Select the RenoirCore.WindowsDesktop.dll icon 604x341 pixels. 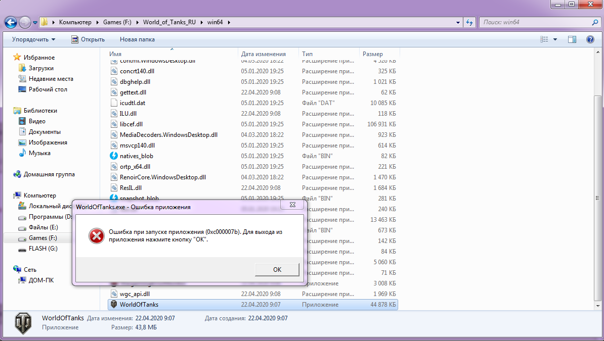tap(114, 177)
